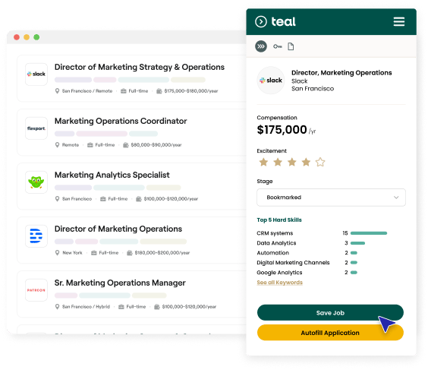Open Marketing Analytics Specialist job

(112, 175)
